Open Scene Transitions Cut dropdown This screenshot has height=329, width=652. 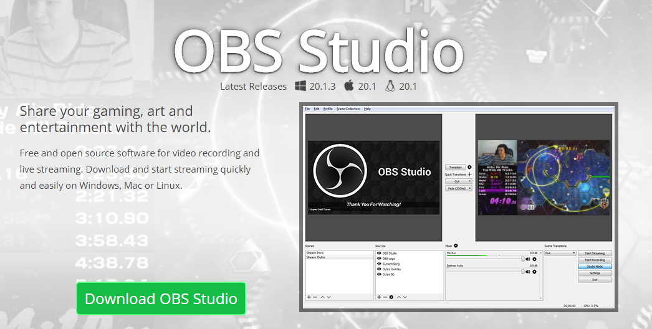560,253
